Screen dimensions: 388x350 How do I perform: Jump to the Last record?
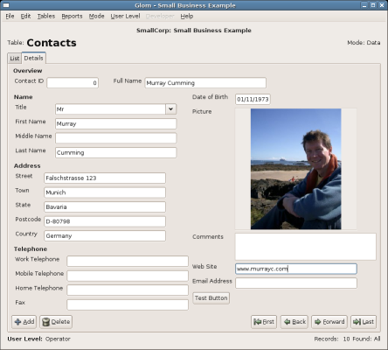click(364, 322)
